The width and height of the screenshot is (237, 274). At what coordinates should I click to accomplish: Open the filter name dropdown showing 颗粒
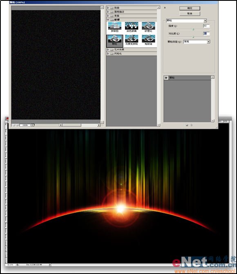186,20
